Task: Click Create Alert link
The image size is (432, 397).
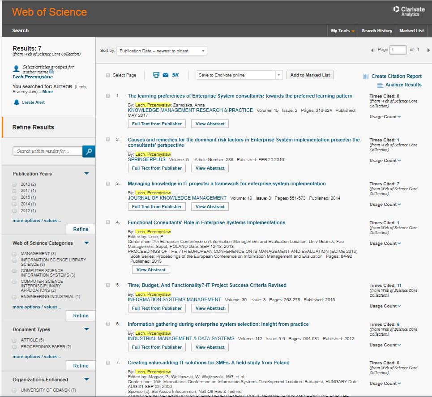Action: coord(33,102)
